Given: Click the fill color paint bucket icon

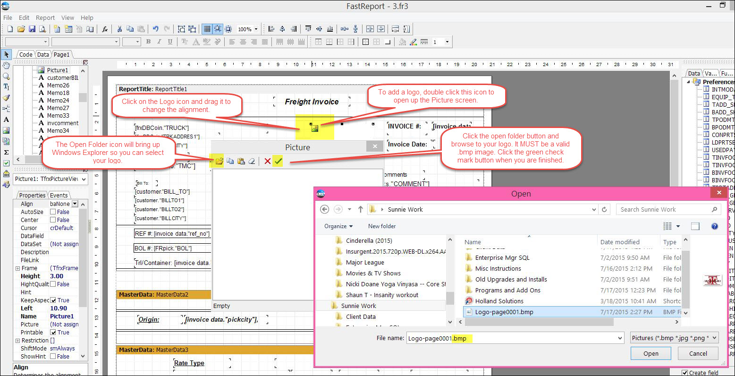Looking at the screenshot, I should [402, 42].
